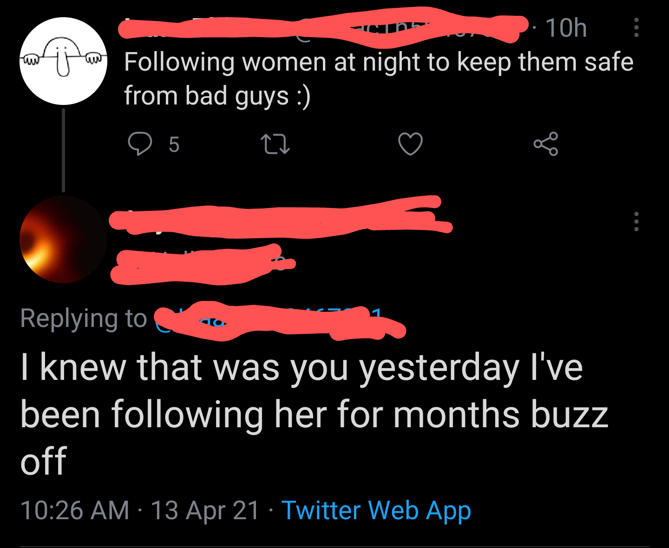Image resolution: width=669 pixels, height=548 pixels.
Task: Click the '10h' timestamp
Action: [x=566, y=28]
